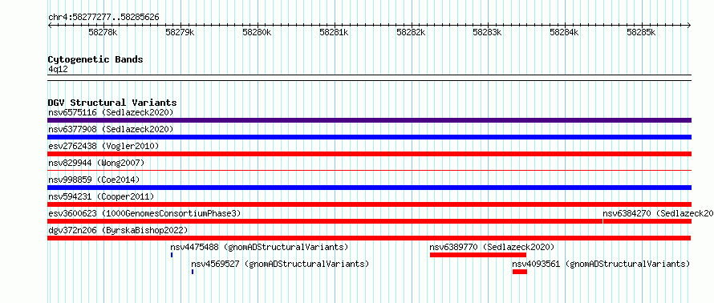Image resolution: width=714 pixels, height=303 pixels.
Task: Click the ruler's right arrow end
Action: pyautogui.click(x=689, y=25)
